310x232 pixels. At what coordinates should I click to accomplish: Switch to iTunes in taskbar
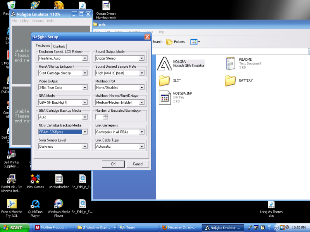coord(138,228)
